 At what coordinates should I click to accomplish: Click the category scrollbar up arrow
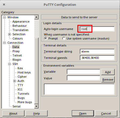click(x=36, y=17)
